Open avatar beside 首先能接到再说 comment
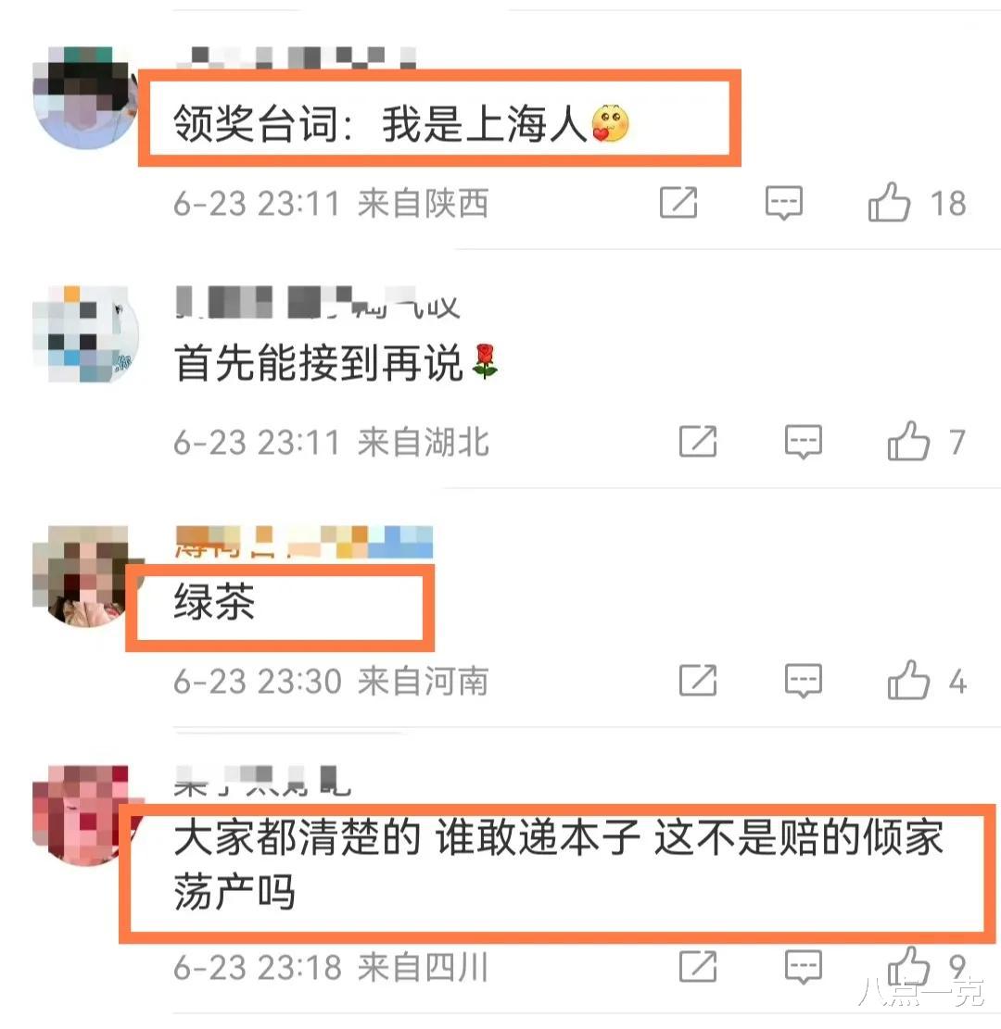The width and height of the screenshot is (1001, 1029). 85,333
